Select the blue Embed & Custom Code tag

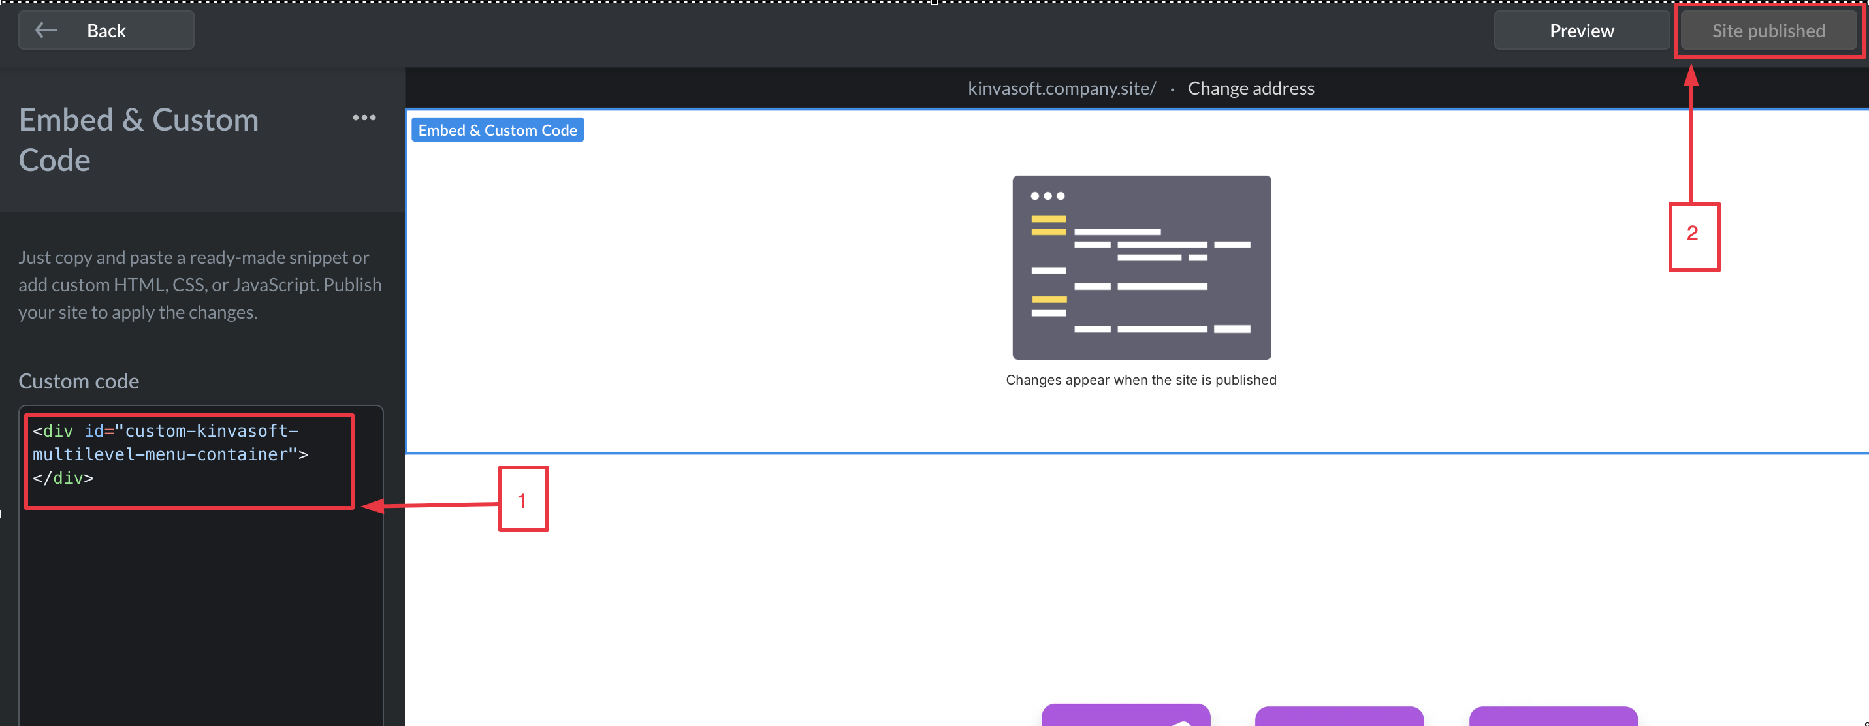pyautogui.click(x=497, y=131)
